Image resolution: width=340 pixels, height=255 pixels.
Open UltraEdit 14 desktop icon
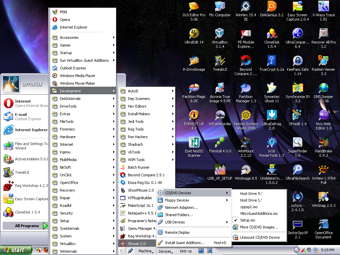click(x=194, y=37)
